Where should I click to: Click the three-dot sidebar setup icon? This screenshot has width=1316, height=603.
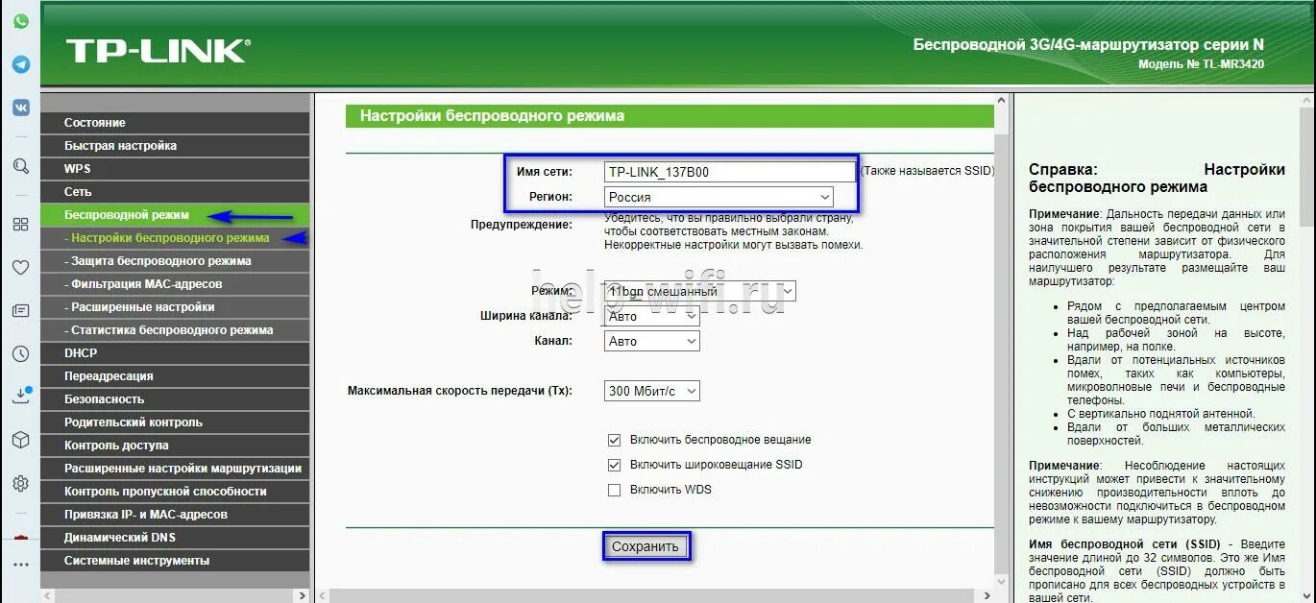pyautogui.click(x=20, y=565)
